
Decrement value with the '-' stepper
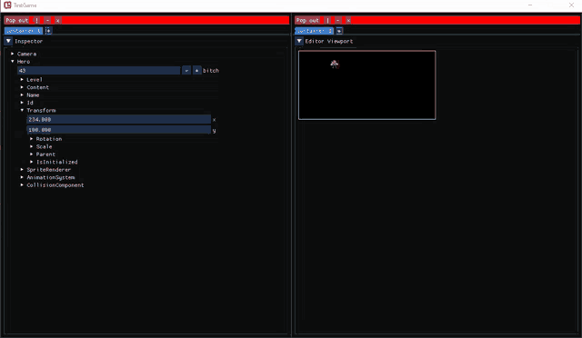coord(186,71)
